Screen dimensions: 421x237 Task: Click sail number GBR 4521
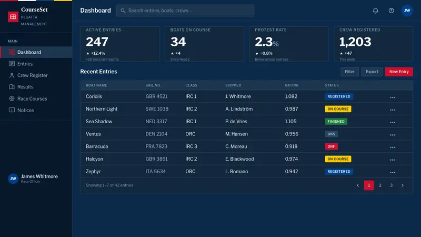click(156, 96)
